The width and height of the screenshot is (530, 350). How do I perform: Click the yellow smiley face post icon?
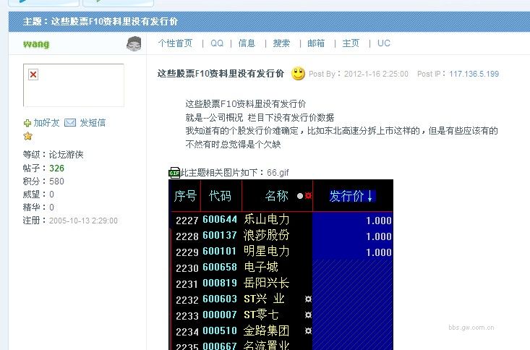pos(298,73)
